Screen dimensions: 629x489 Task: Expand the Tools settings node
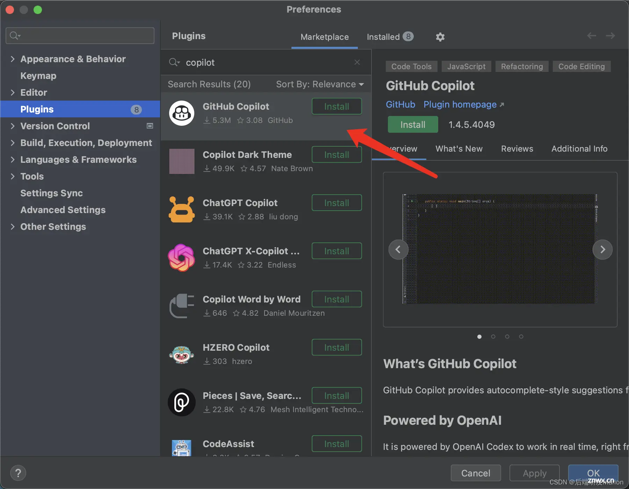tap(13, 176)
